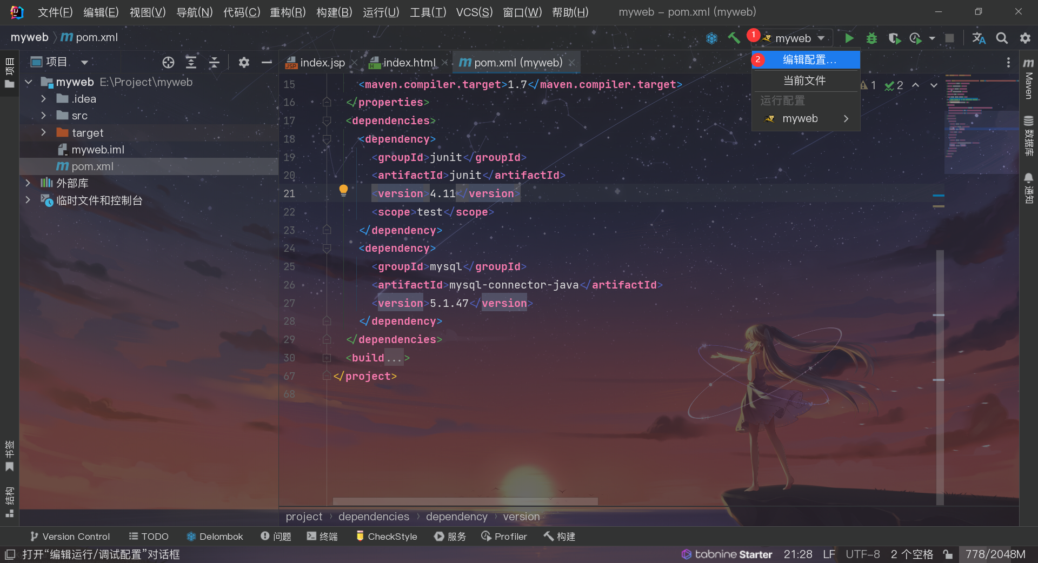Open IDE settings gear in top toolbar
Screen dimensions: 1038x563
[1025, 38]
